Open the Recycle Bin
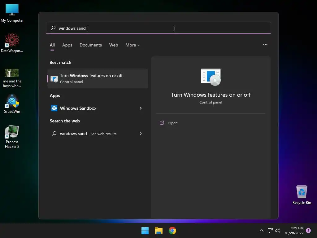317x238 pixels. pyautogui.click(x=302, y=195)
